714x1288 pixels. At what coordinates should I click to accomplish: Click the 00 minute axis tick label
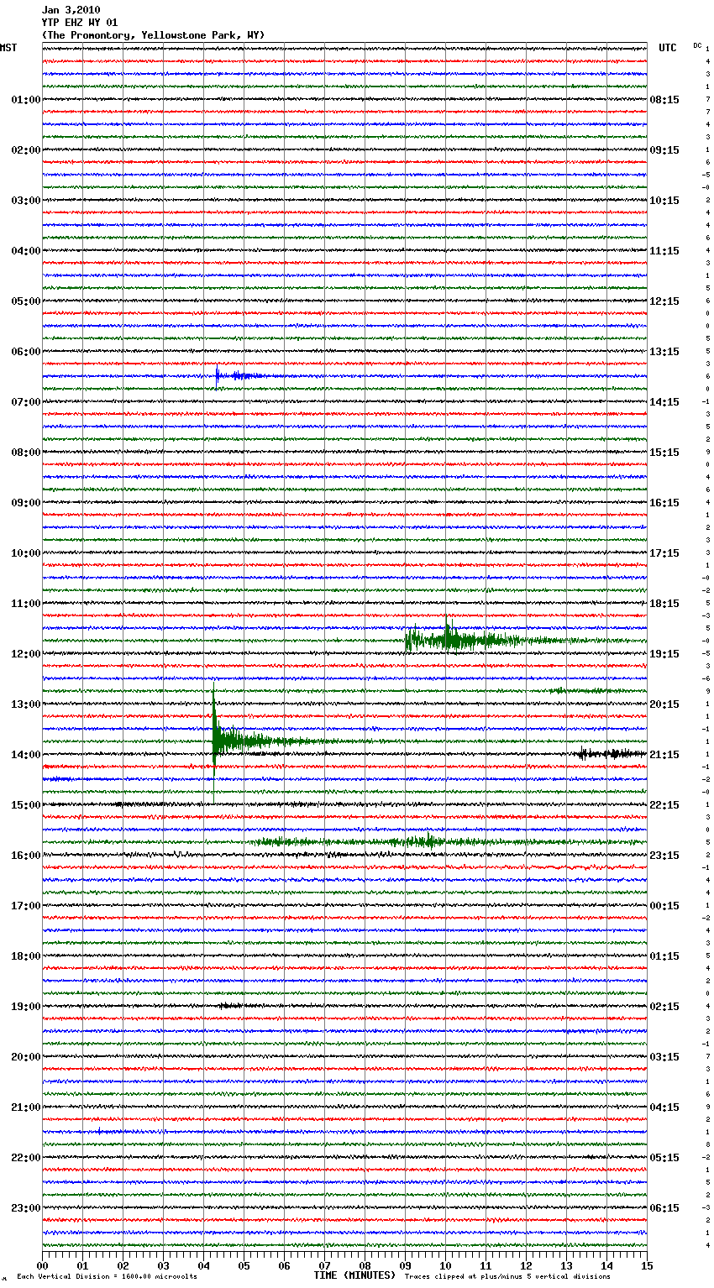42,1265
